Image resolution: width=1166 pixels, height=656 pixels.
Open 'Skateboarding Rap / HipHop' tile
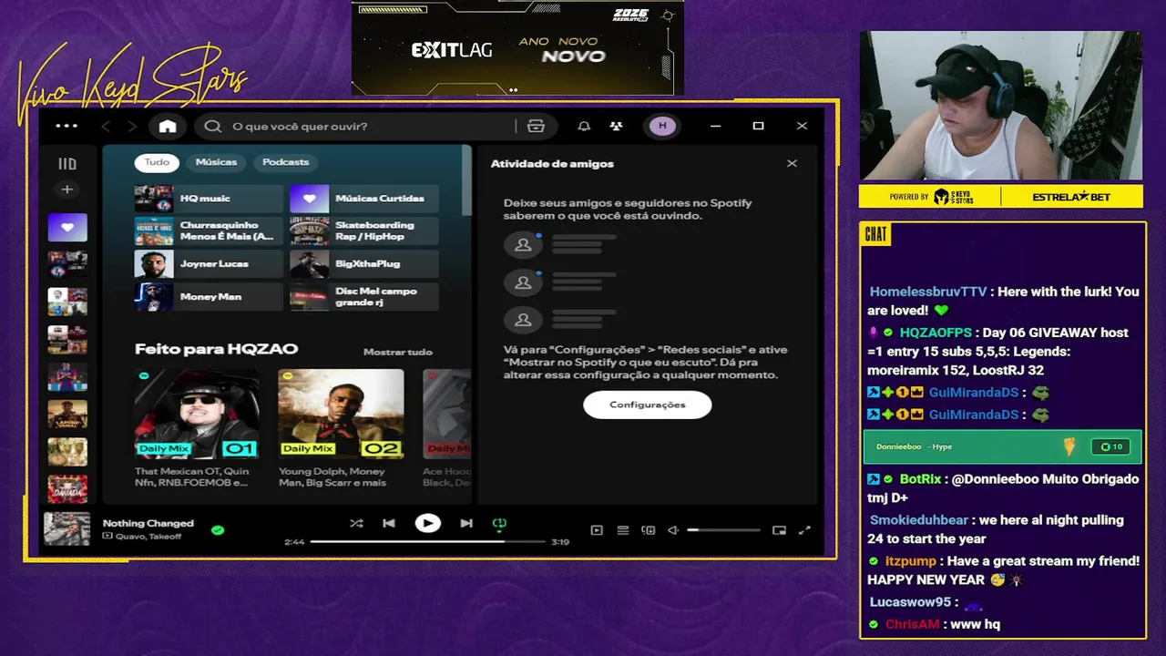pyautogui.click(x=363, y=231)
